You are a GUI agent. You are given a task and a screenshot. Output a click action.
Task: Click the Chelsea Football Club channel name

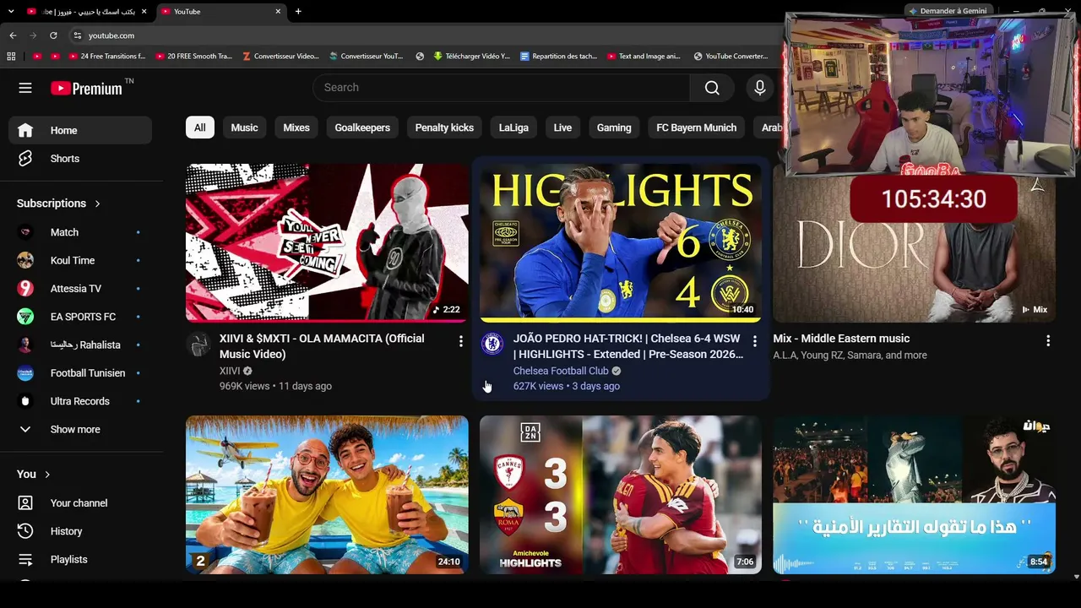(561, 371)
